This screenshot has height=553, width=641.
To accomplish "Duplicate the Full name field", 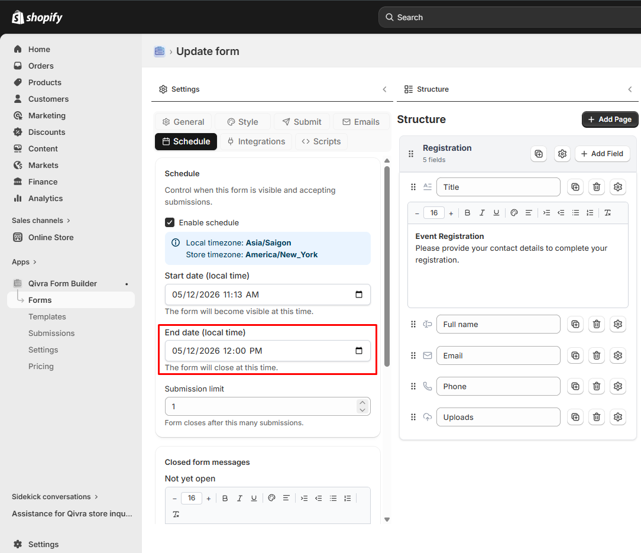I will coord(575,324).
